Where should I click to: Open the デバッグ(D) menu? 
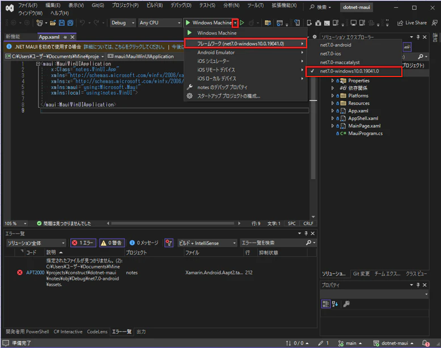pyautogui.click(x=181, y=5)
